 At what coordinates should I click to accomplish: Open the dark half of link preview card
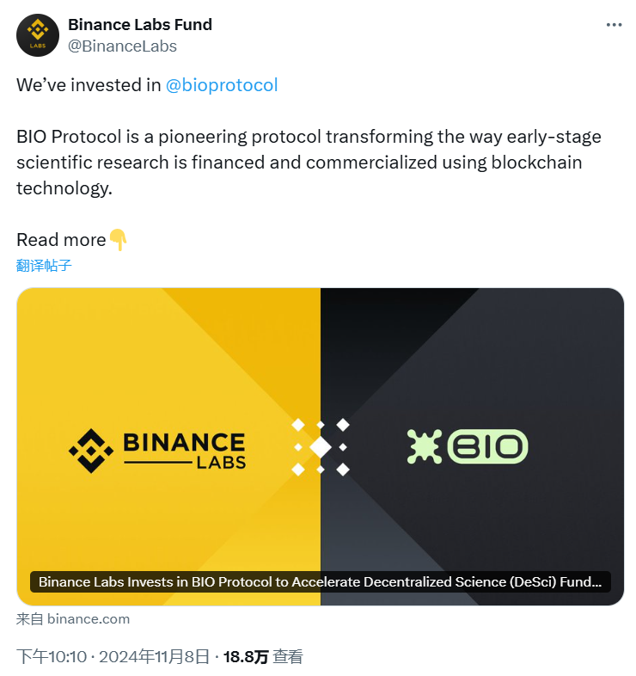click(x=472, y=446)
